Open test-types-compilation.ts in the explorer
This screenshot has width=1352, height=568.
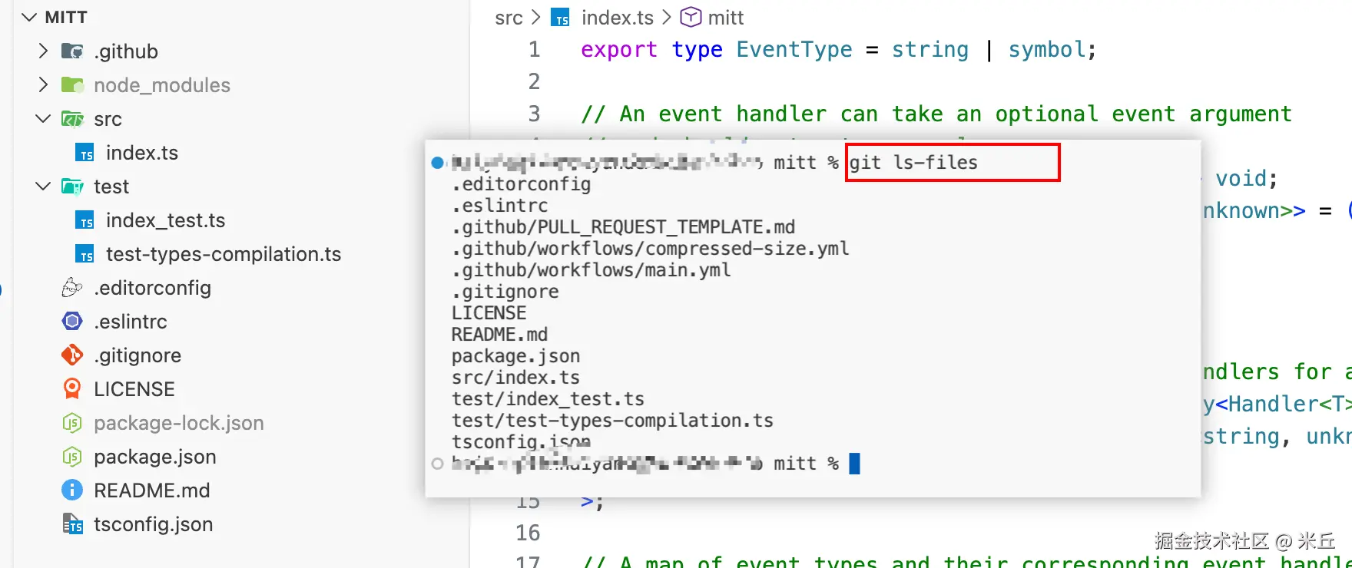(224, 254)
